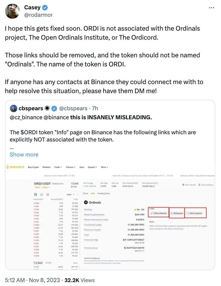Expand the quoted tweet with Show more
The height and width of the screenshot is (286, 221).
coord(24,154)
